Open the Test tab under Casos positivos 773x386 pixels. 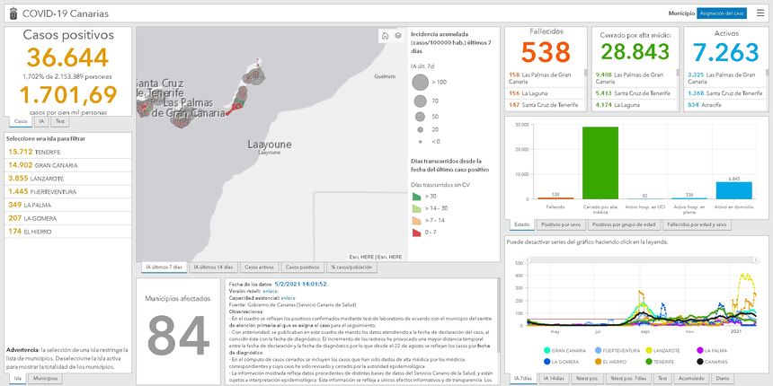59,120
